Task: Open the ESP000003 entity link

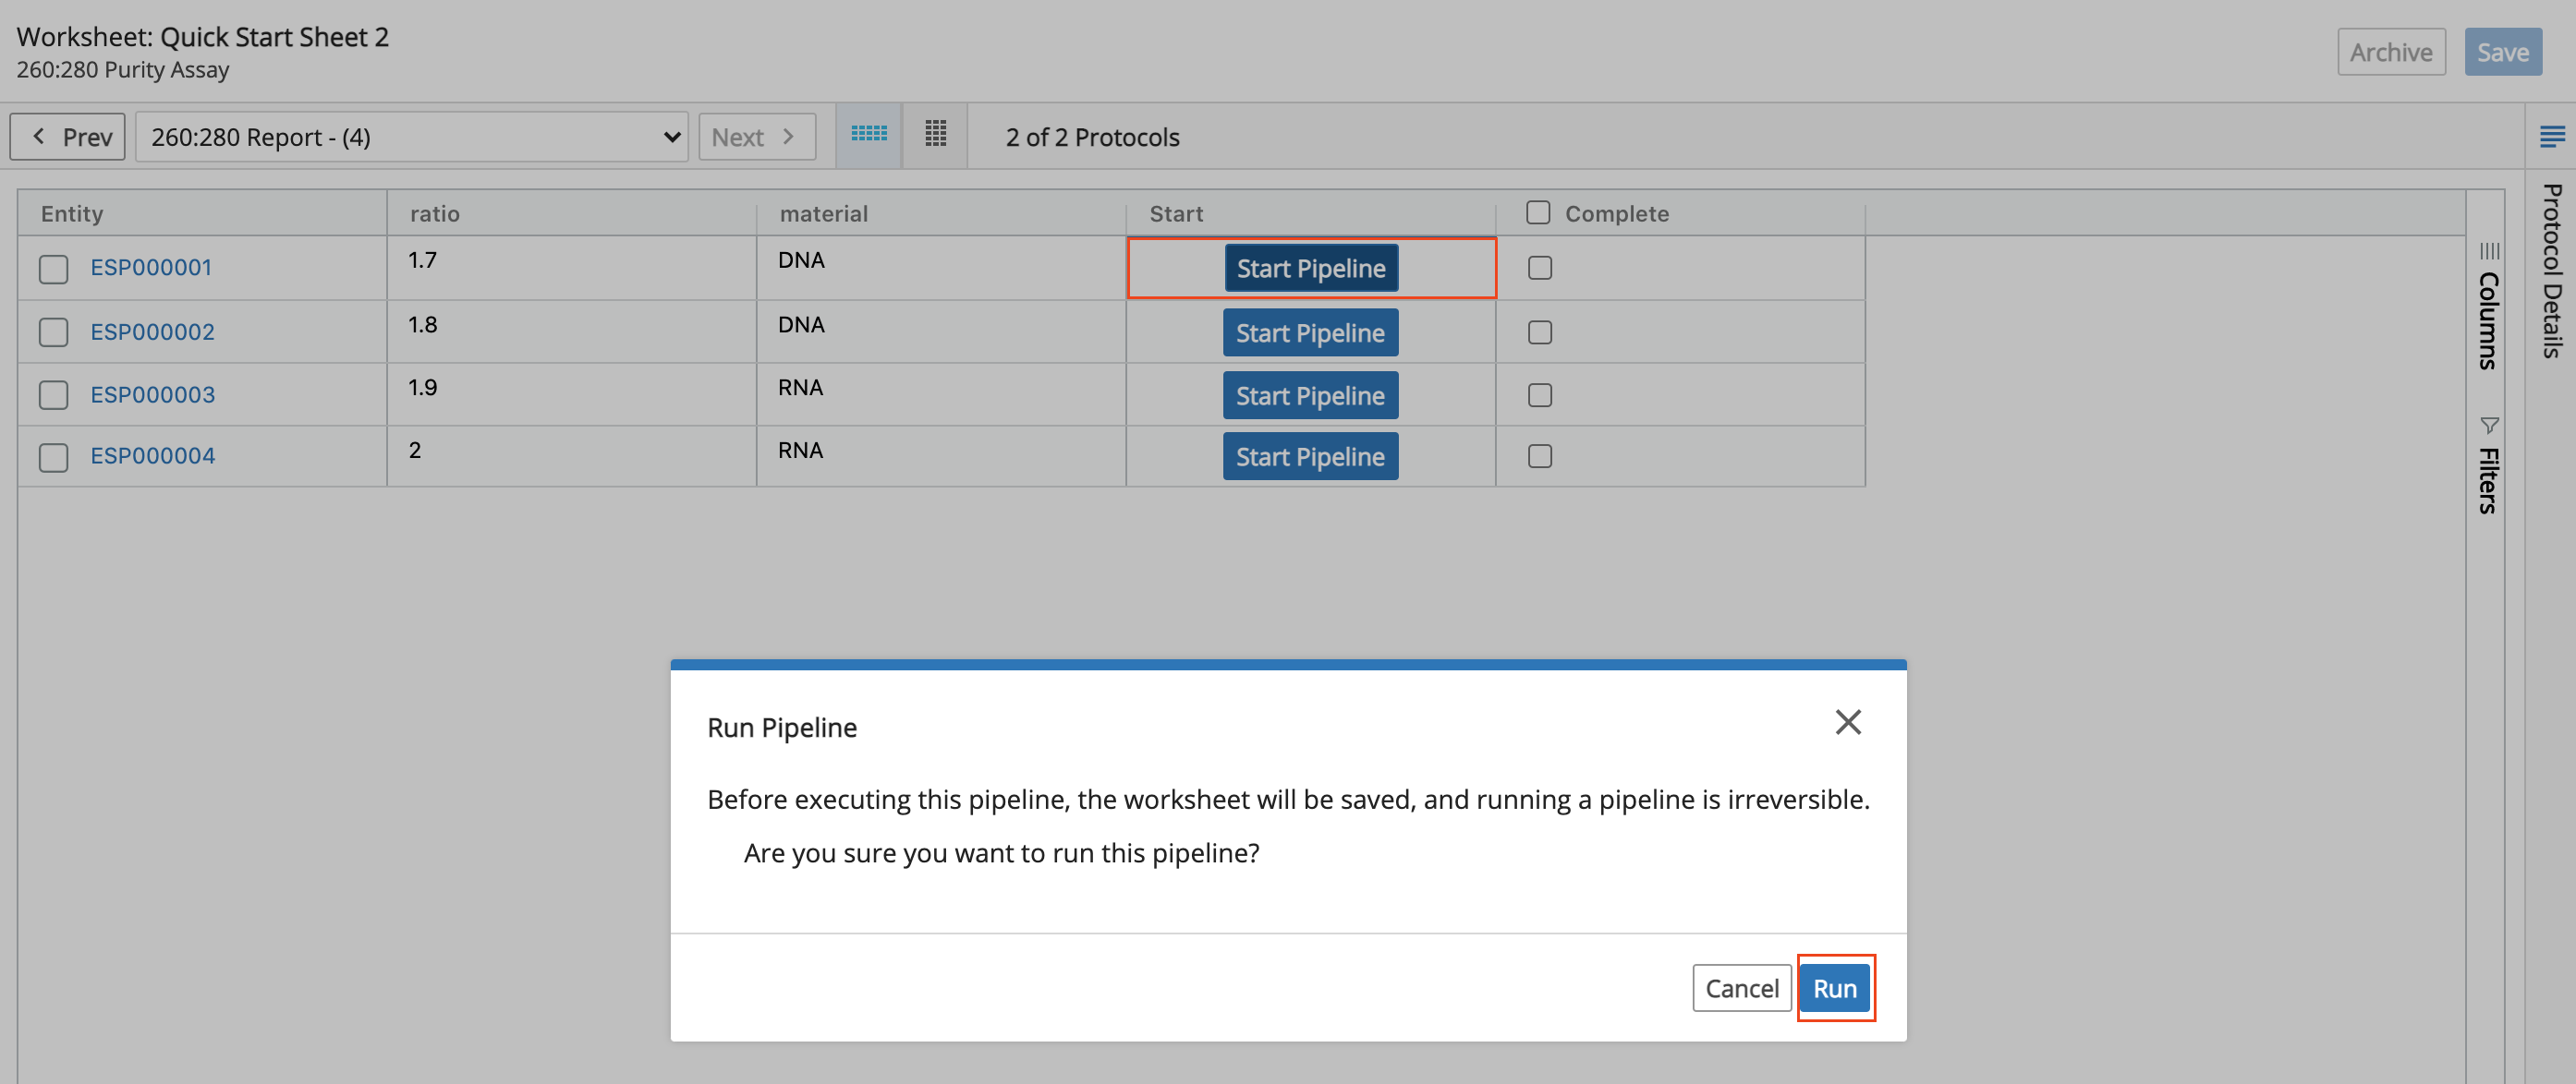Action: pyautogui.click(x=152, y=395)
